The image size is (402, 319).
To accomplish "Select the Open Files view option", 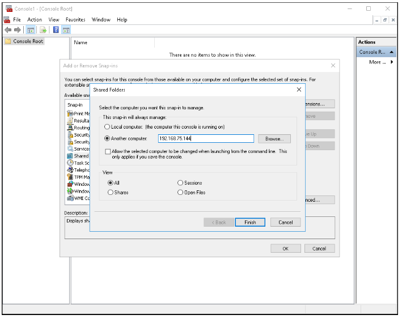I will (180, 193).
